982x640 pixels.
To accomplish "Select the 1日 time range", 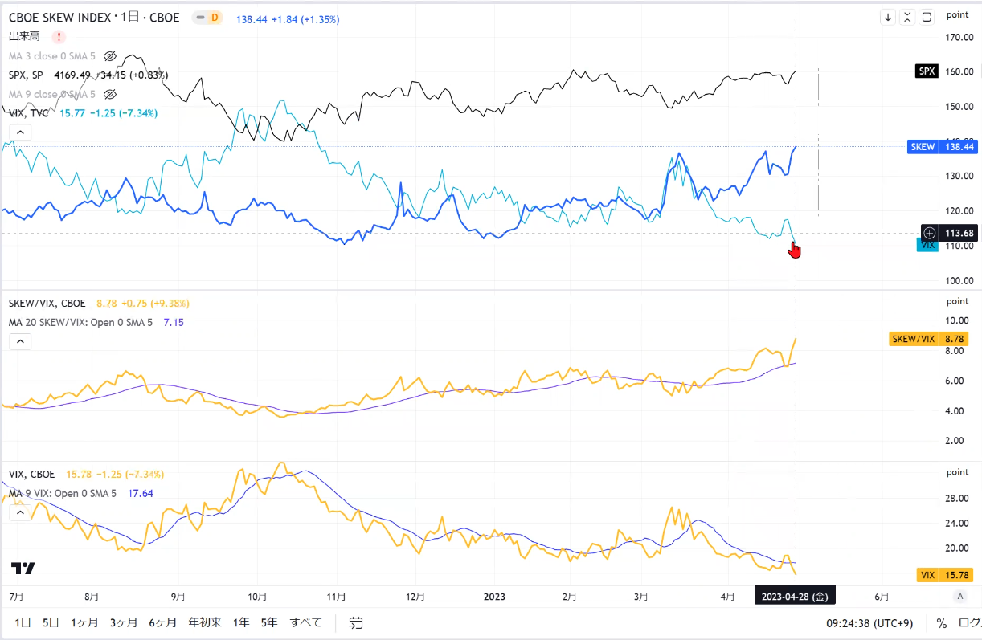I will click(x=23, y=622).
